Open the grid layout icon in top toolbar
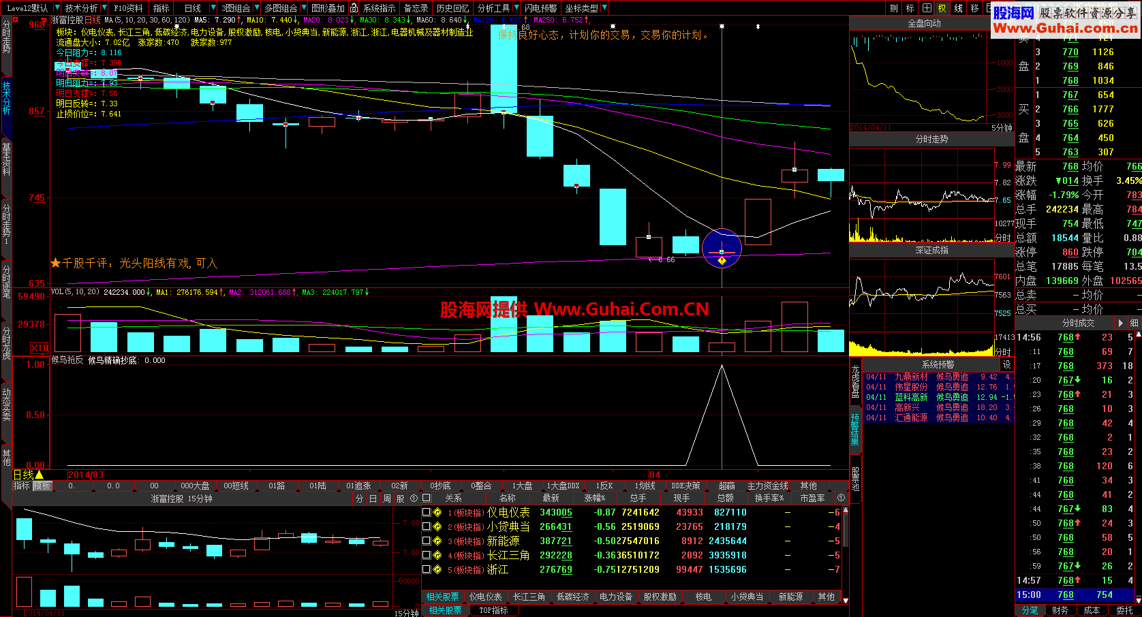1142x617 pixels. click(x=927, y=8)
